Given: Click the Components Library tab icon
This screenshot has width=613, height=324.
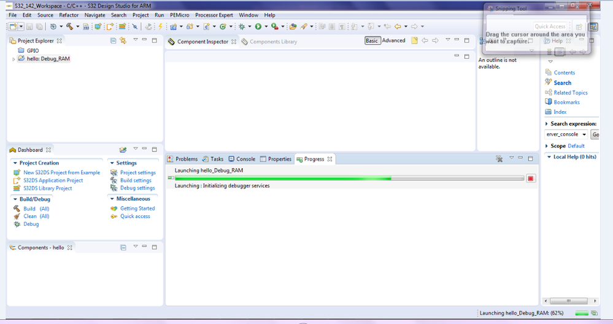Looking at the screenshot, I should [244, 42].
